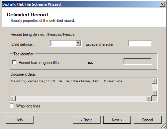Click the horizontal scroll right arrow
This screenshot has width=167, height=129.
[149, 98]
